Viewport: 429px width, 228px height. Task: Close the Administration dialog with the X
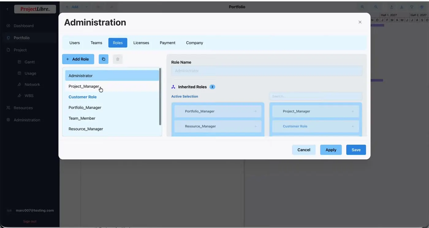(x=360, y=22)
